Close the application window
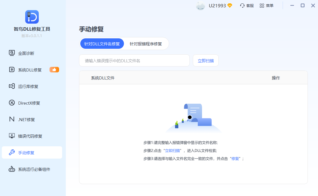The image size is (318, 196). pyautogui.click(x=313, y=6)
